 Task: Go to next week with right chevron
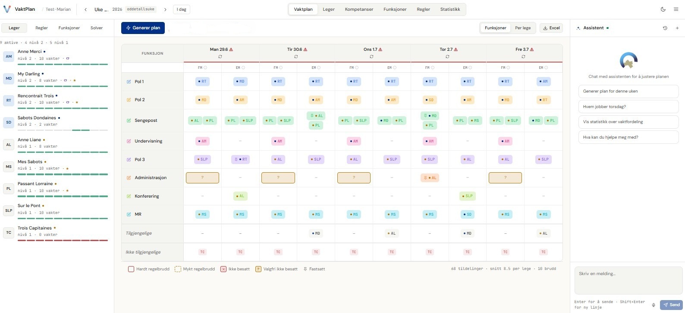(x=165, y=9)
